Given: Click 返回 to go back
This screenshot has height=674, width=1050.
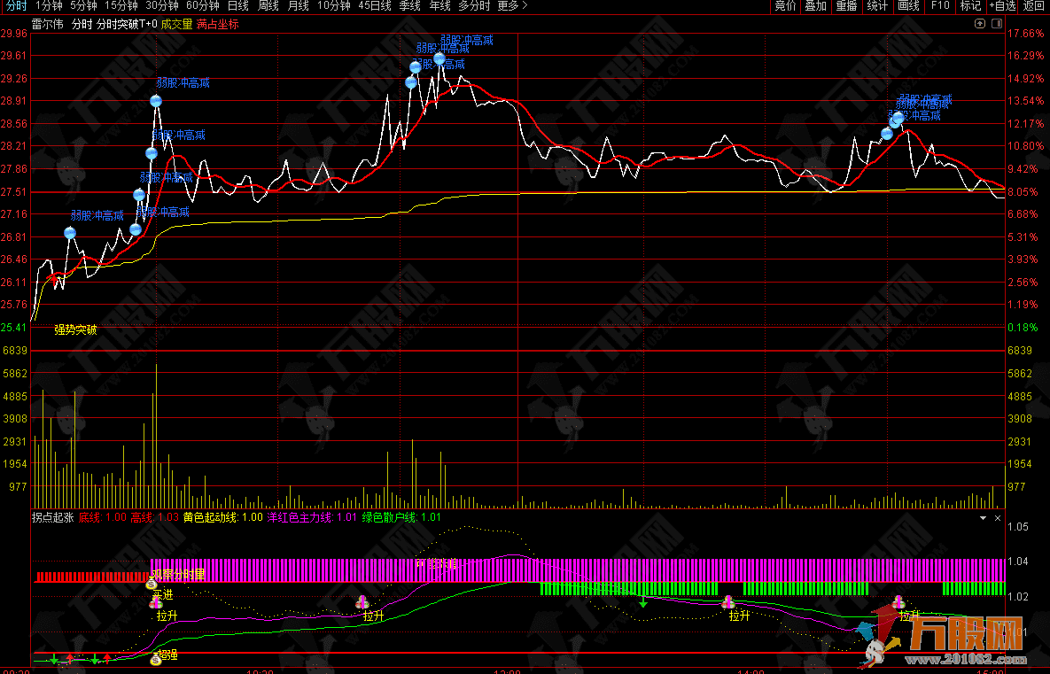Looking at the screenshot, I should pos(1034,6).
